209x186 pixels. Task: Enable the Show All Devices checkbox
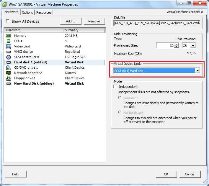[8, 21]
